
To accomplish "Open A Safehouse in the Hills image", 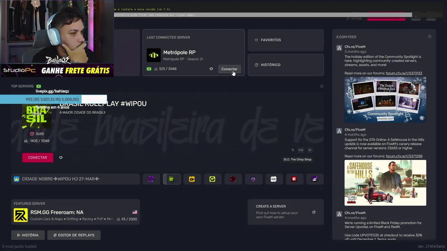I will point(386,183).
